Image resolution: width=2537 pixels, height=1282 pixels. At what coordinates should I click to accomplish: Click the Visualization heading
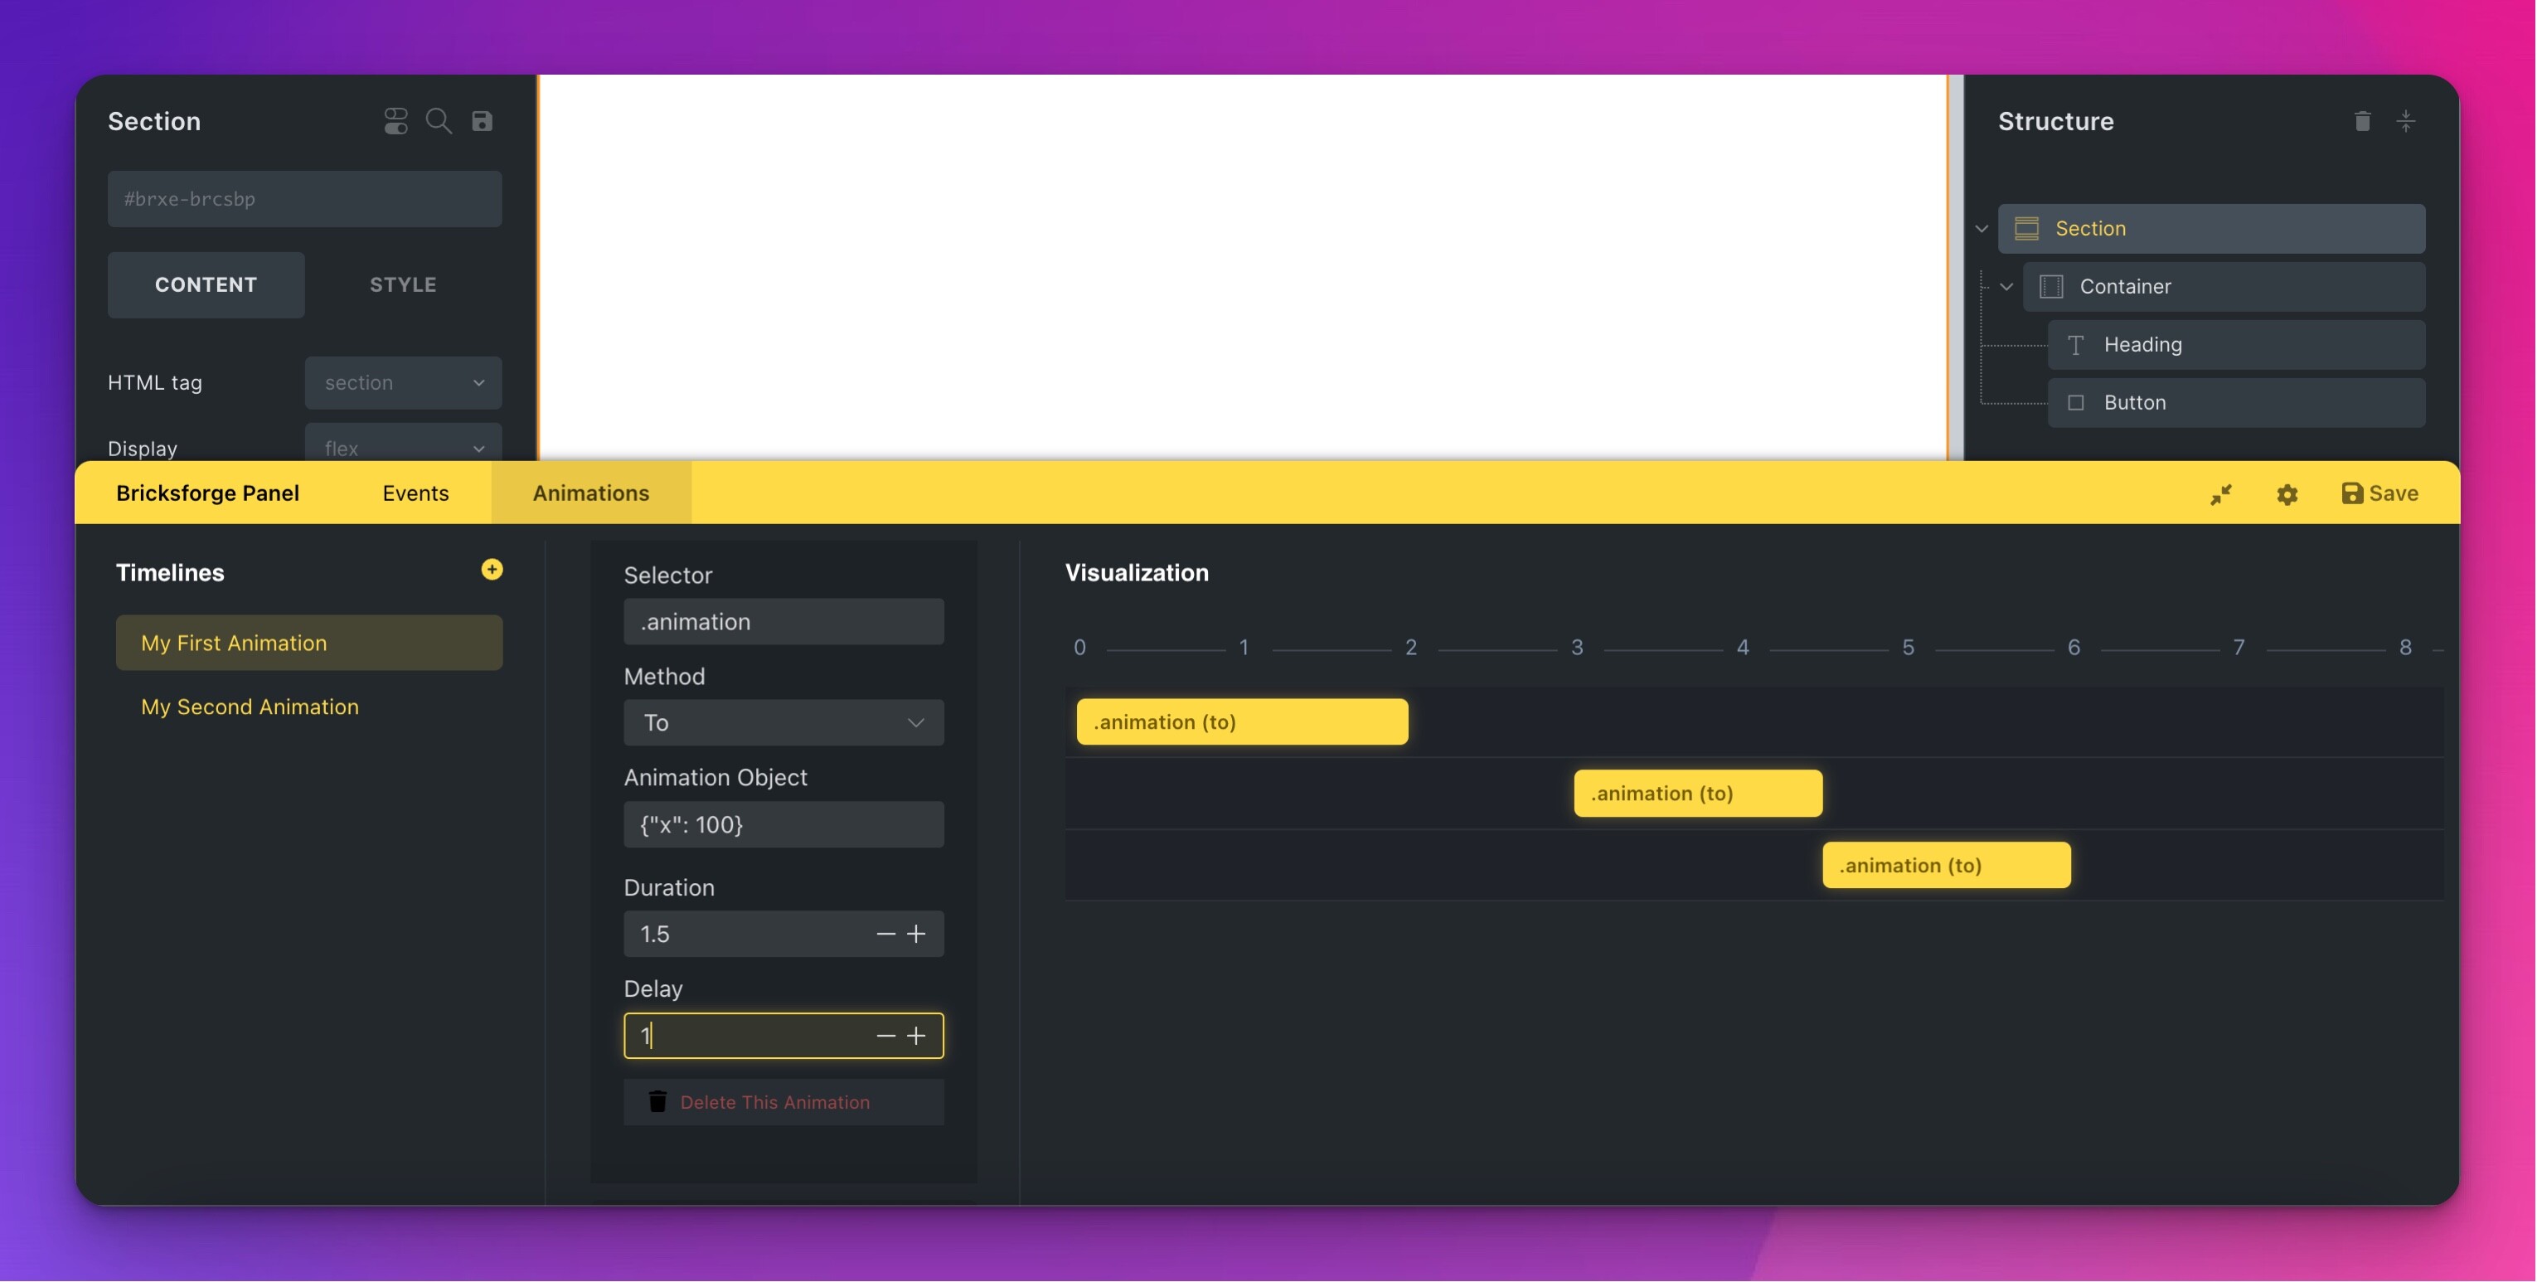click(1137, 574)
